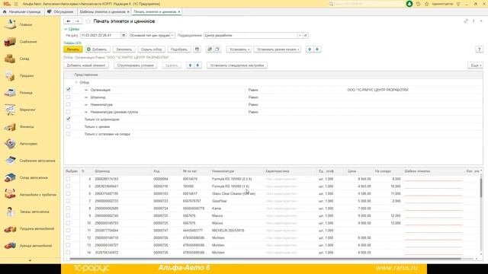Screen dimensions: 488x274
Task: Toggle Только со штрихкодом checkbox
Action: pyautogui.click(x=68, y=119)
